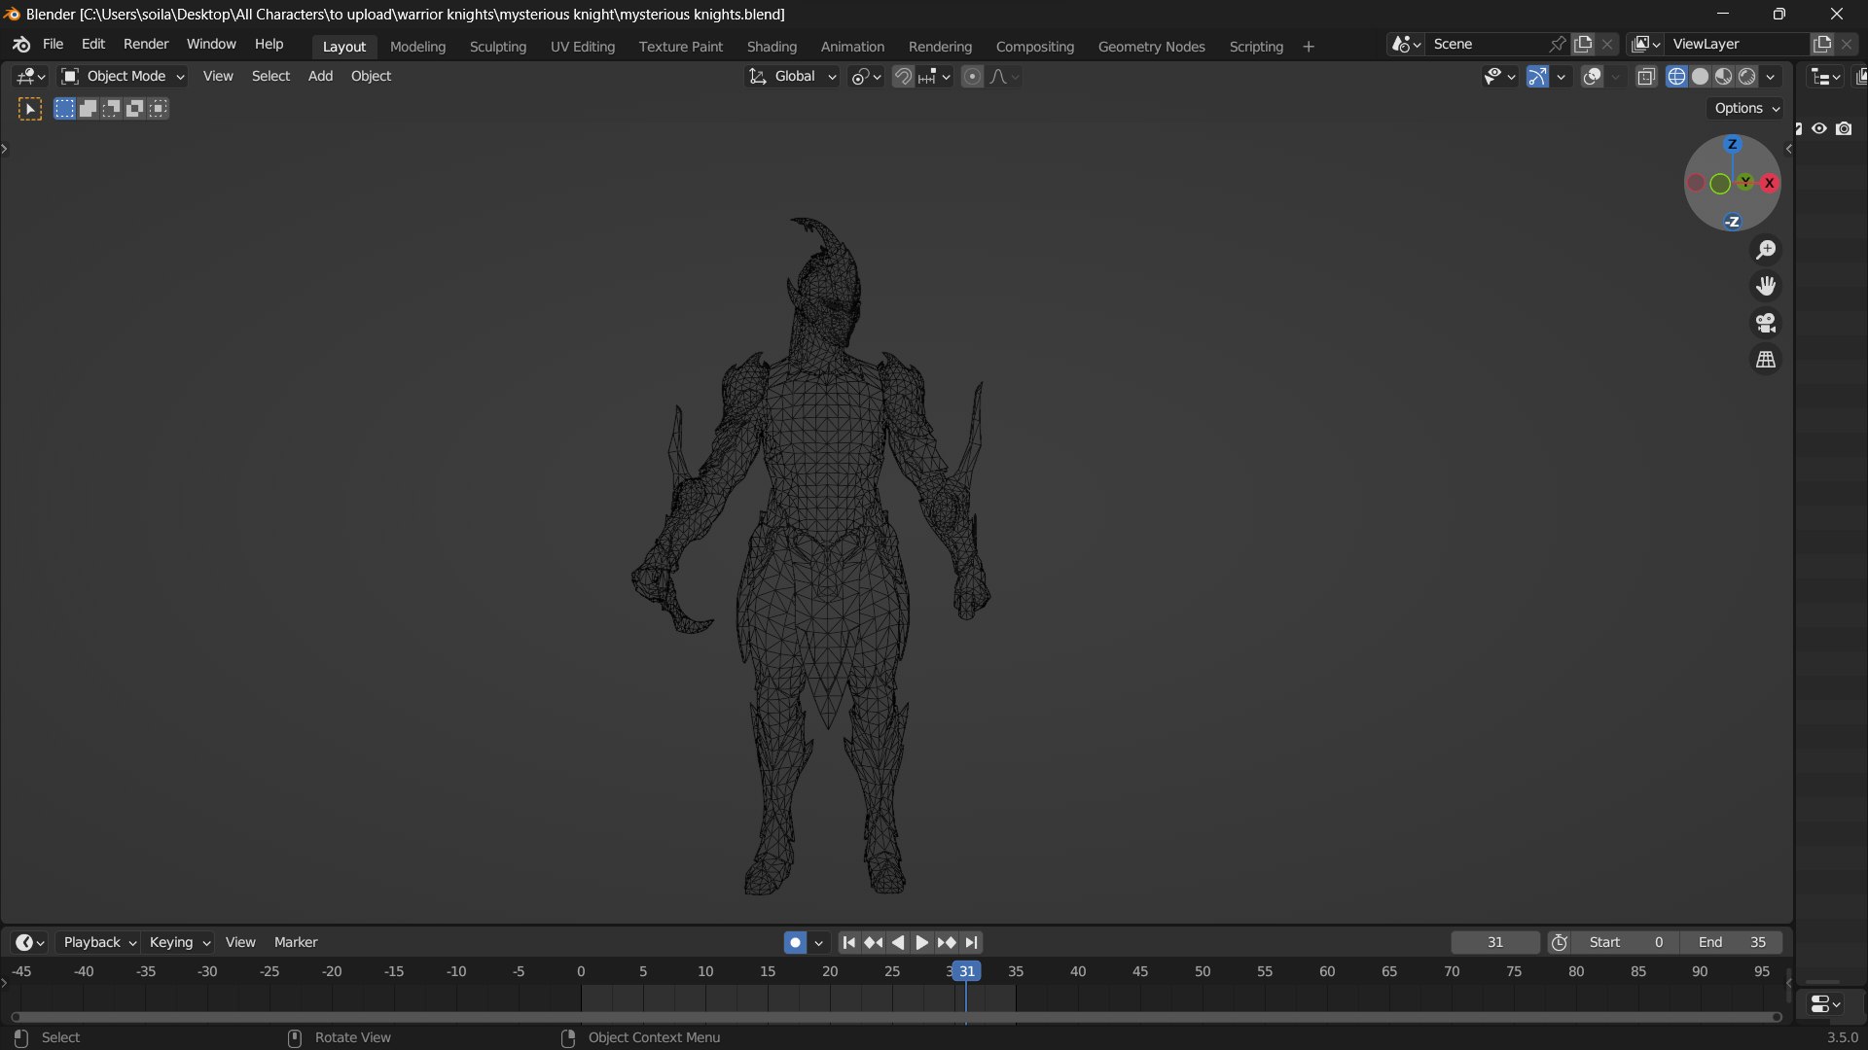Screen dimensions: 1868x1050
Task: Switch perspective/orthographic grid icon
Action: [x=1766, y=360]
